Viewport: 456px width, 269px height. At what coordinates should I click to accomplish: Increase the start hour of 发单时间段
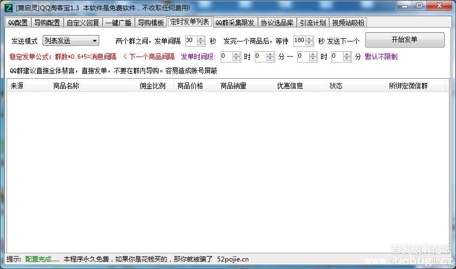point(236,54)
